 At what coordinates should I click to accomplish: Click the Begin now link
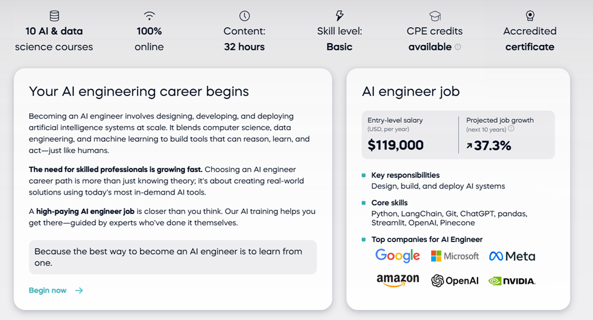47,290
